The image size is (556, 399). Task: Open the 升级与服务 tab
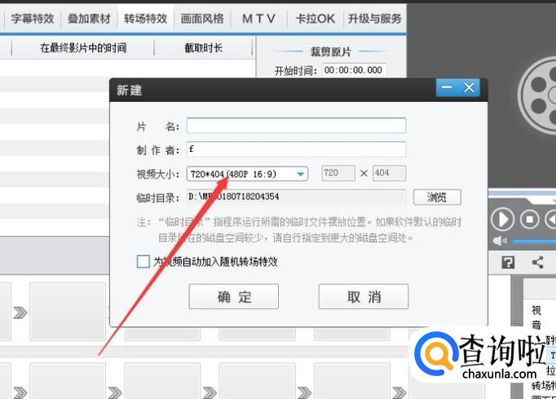coord(375,19)
